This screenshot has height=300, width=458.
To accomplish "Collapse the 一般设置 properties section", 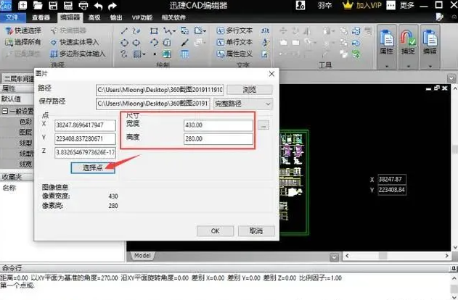I will coord(4,111).
